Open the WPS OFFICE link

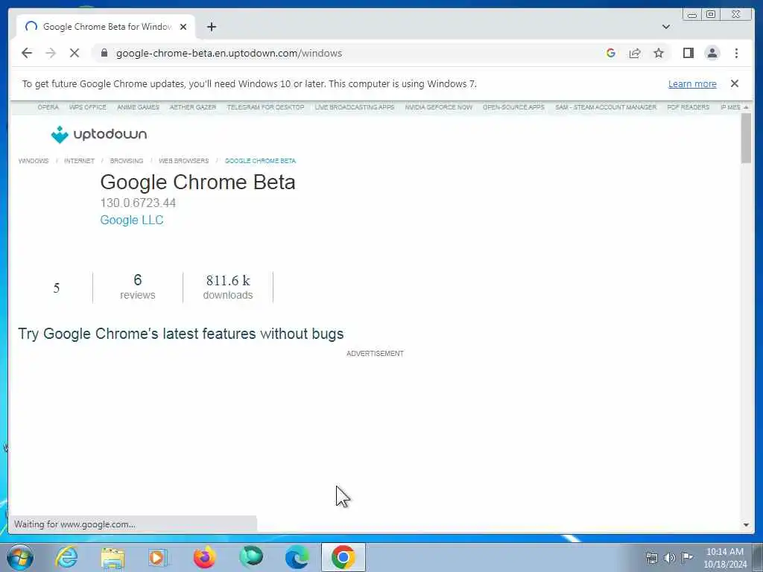click(88, 107)
